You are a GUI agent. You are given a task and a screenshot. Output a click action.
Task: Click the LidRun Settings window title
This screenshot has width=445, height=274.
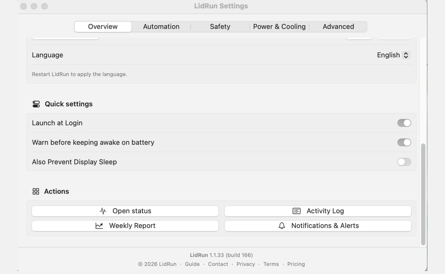click(221, 6)
